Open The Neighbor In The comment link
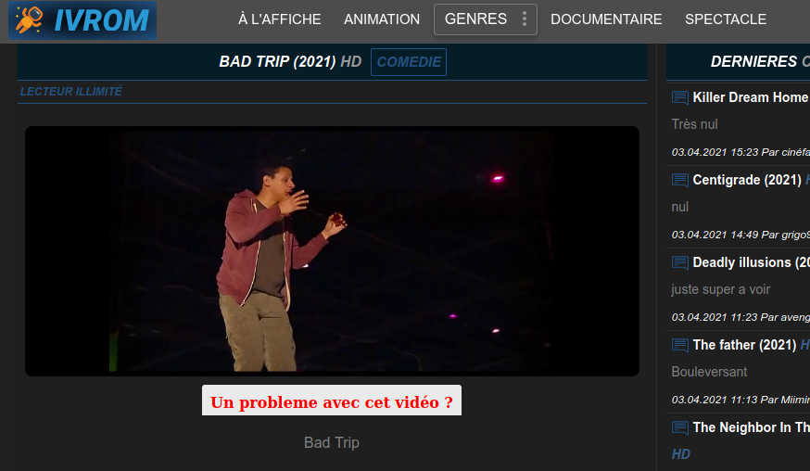This screenshot has width=810, height=471. pos(751,427)
